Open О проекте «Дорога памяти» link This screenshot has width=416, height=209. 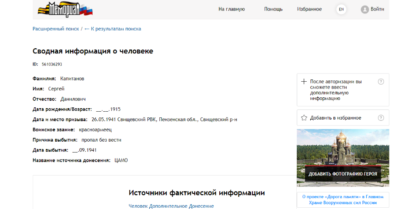[343, 200]
